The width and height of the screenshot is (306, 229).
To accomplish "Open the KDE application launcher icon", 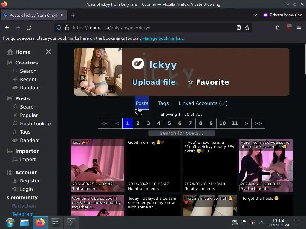I will [x=10, y=222].
